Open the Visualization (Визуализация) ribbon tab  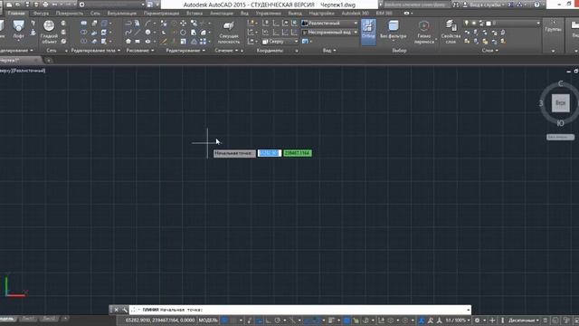(x=121, y=13)
